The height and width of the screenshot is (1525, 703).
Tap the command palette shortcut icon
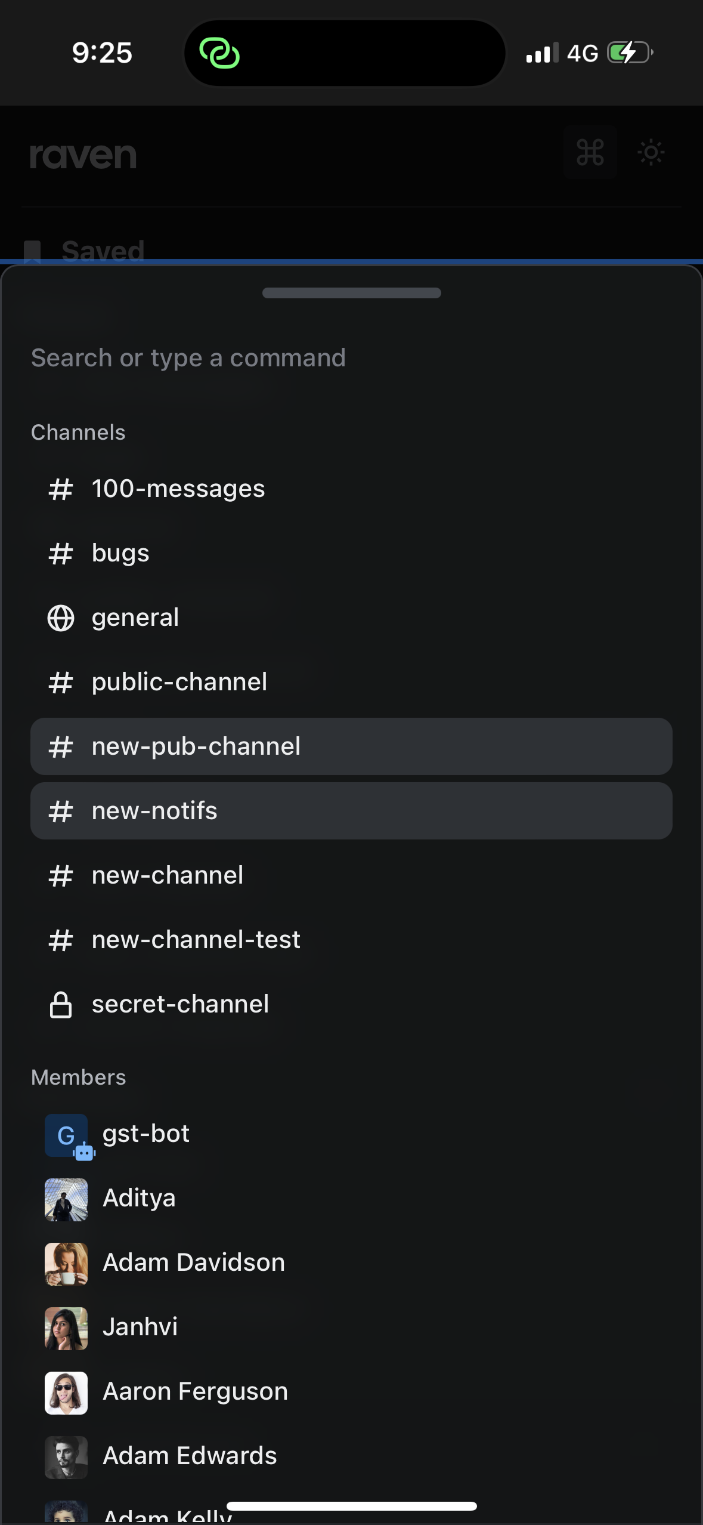(590, 153)
